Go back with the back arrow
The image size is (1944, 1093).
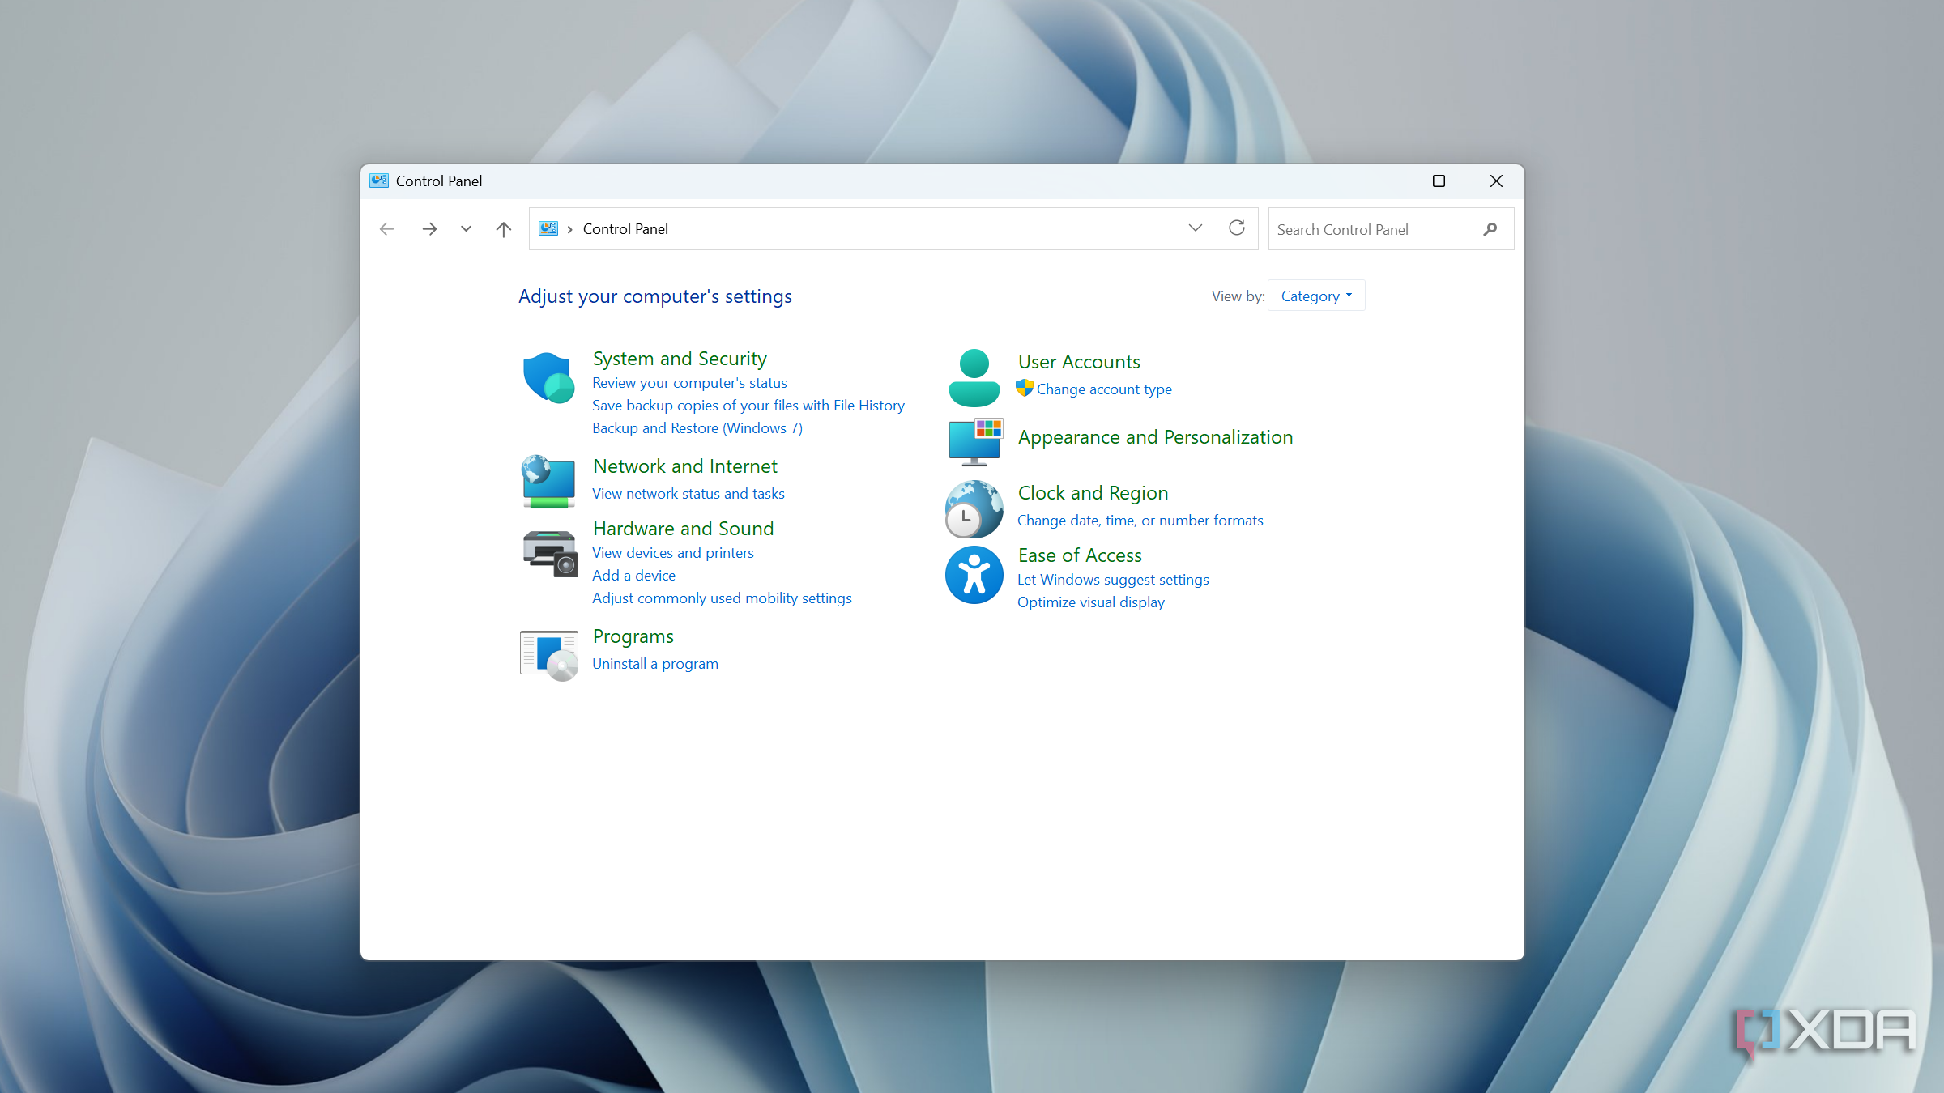(x=387, y=229)
